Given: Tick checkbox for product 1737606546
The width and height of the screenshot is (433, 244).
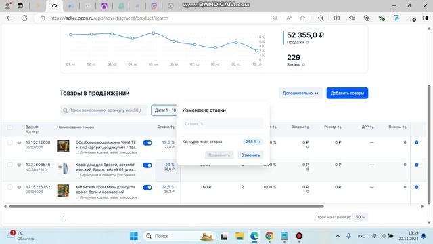Looking at the screenshot, I should [10, 165].
